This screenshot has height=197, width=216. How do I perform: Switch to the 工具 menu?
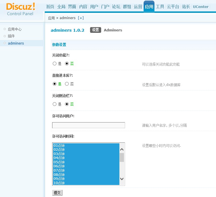tap(160, 7)
